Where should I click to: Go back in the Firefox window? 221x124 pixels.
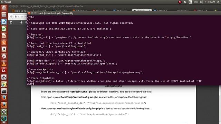click(x=11, y=17)
